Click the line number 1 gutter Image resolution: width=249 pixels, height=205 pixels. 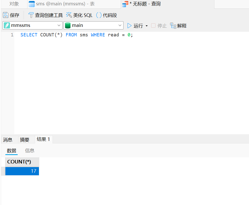pos(12,35)
